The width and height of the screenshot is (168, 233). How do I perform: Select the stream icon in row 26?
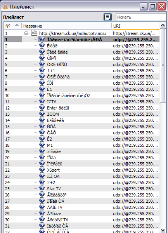click(x=42, y=195)
